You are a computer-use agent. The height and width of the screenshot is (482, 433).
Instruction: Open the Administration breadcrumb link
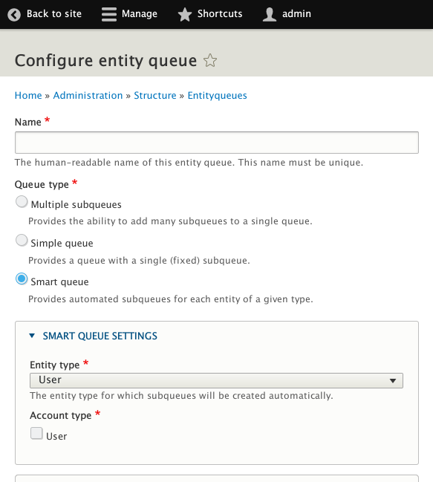pyautogui.click(x=88, y=95)
